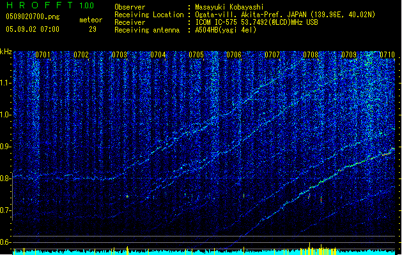Click the Receiving Location label

tap(149, 15)
